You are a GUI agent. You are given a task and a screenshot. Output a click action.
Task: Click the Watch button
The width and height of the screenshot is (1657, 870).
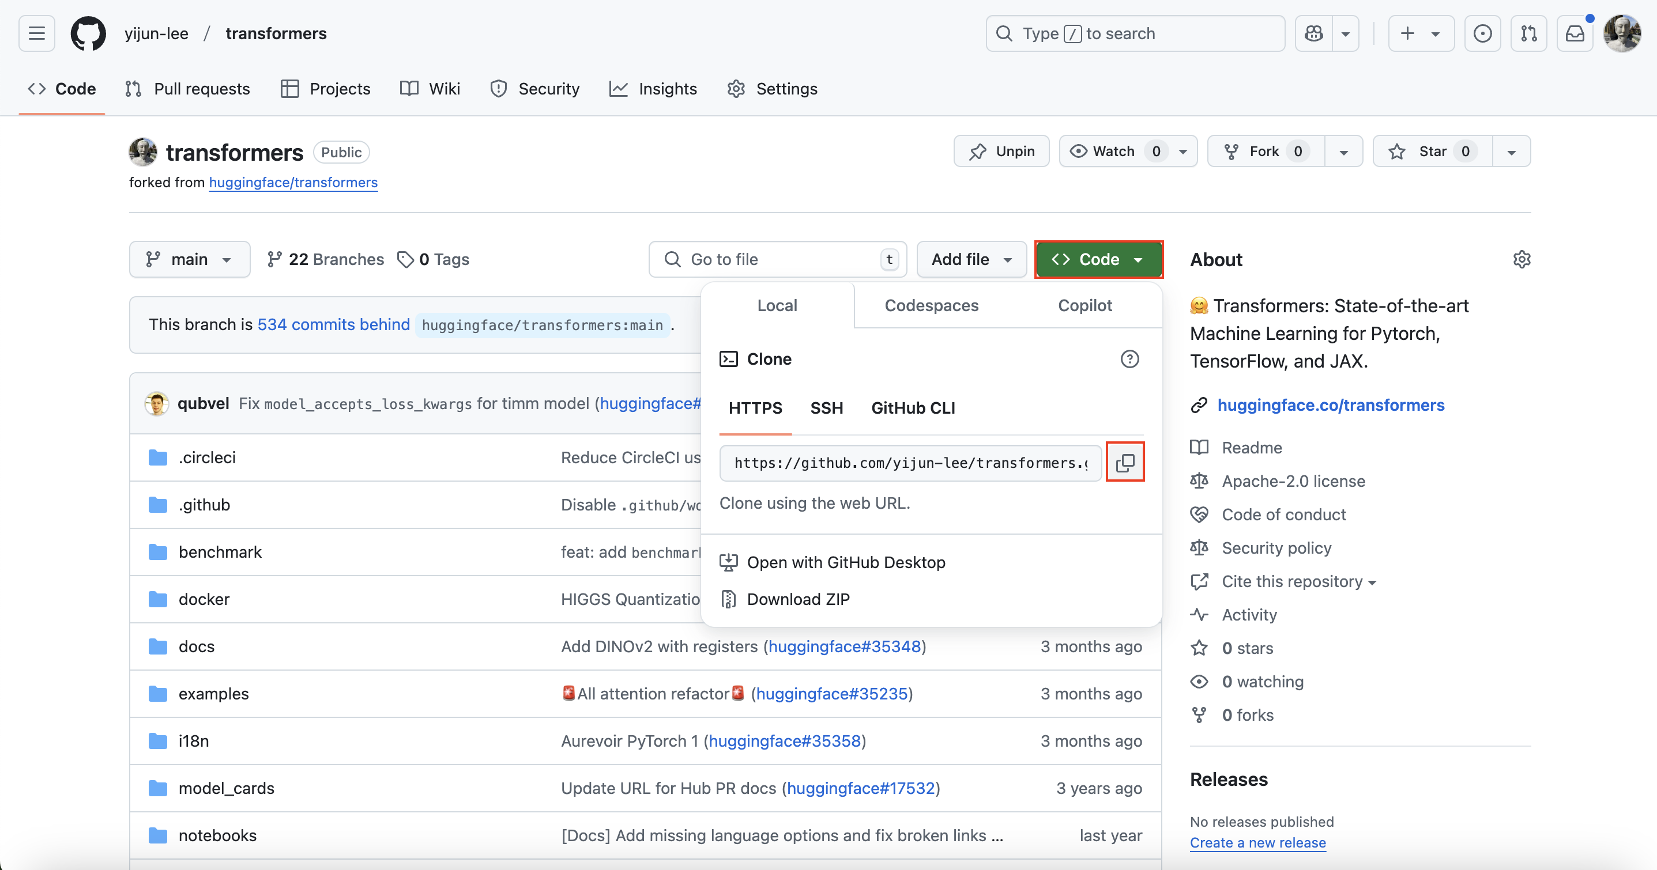click(1116, 151)
